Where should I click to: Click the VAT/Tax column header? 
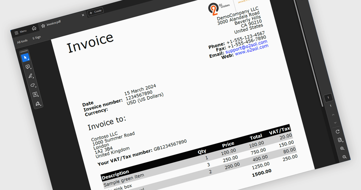pyautogui.click(x=279, y=131)
